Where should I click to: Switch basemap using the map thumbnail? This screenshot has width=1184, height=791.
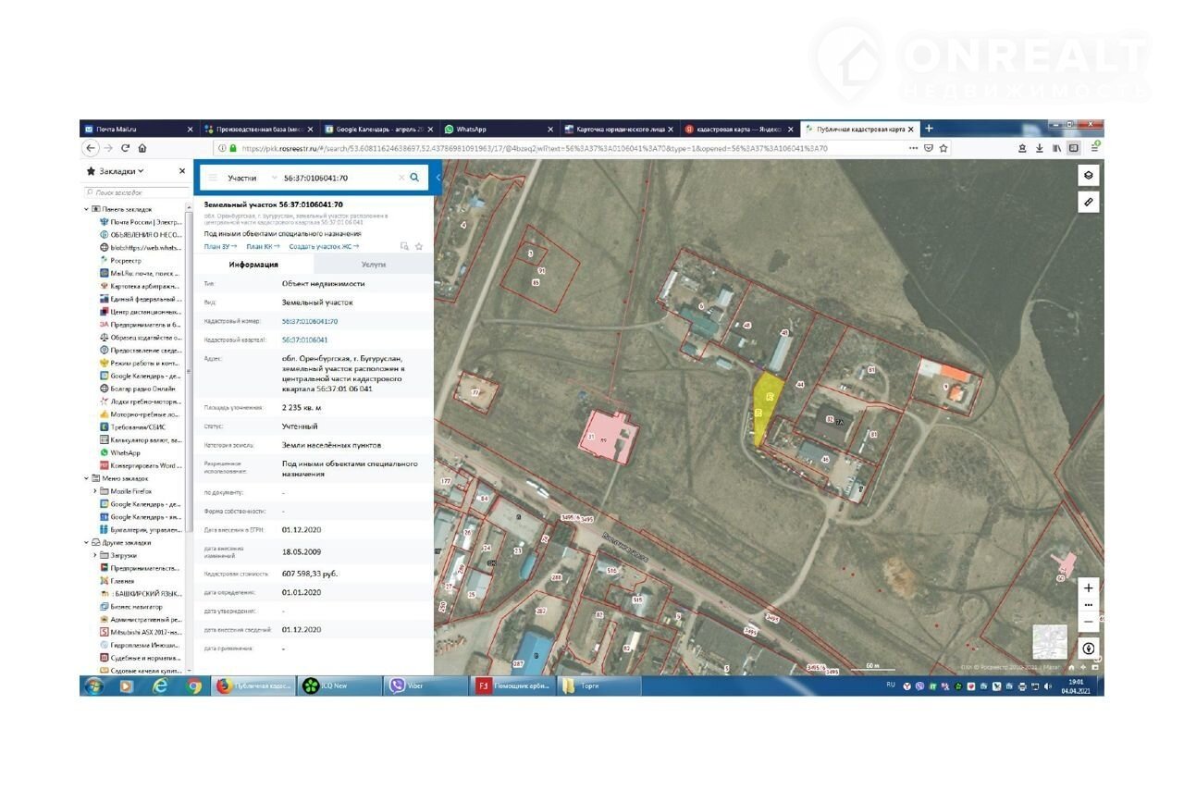coord(1049,641)
